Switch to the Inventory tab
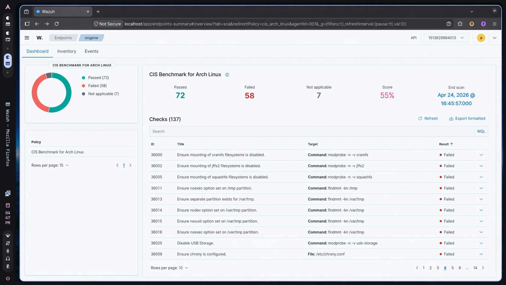506x285 pixels. tap(67, 51)
